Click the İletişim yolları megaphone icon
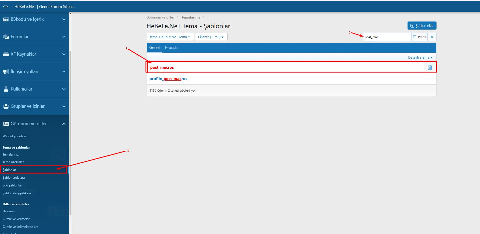Image resolution: width=480 pixels, height=234 pixels. (x=6, y=72)
